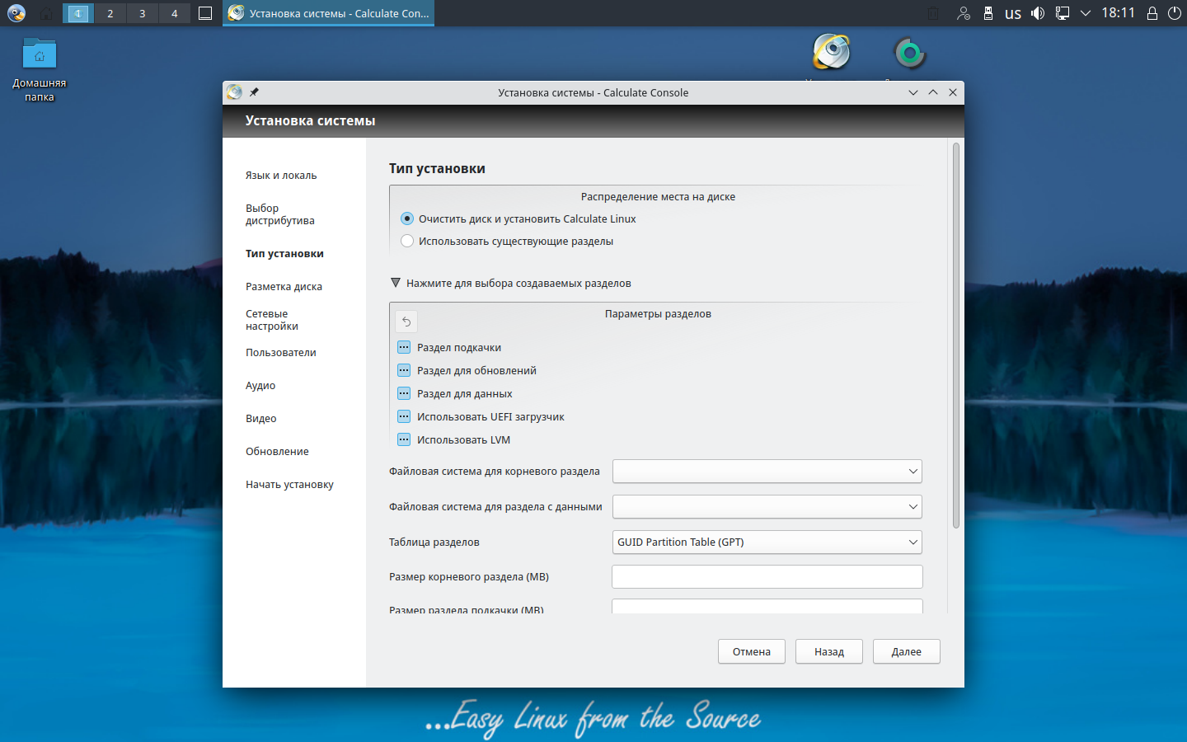
Task: Click the reset arrow icon in Параметры разделов
Action: [406, 322]
